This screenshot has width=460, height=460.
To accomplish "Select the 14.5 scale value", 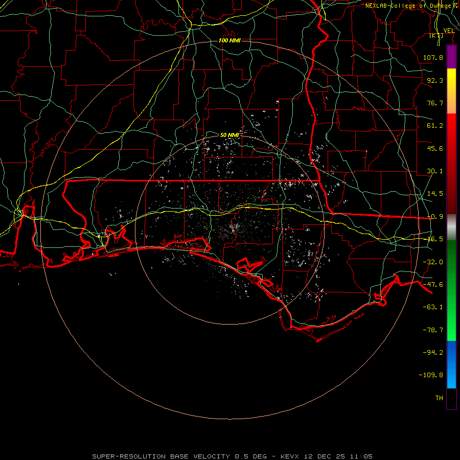I will click(434, 194).
